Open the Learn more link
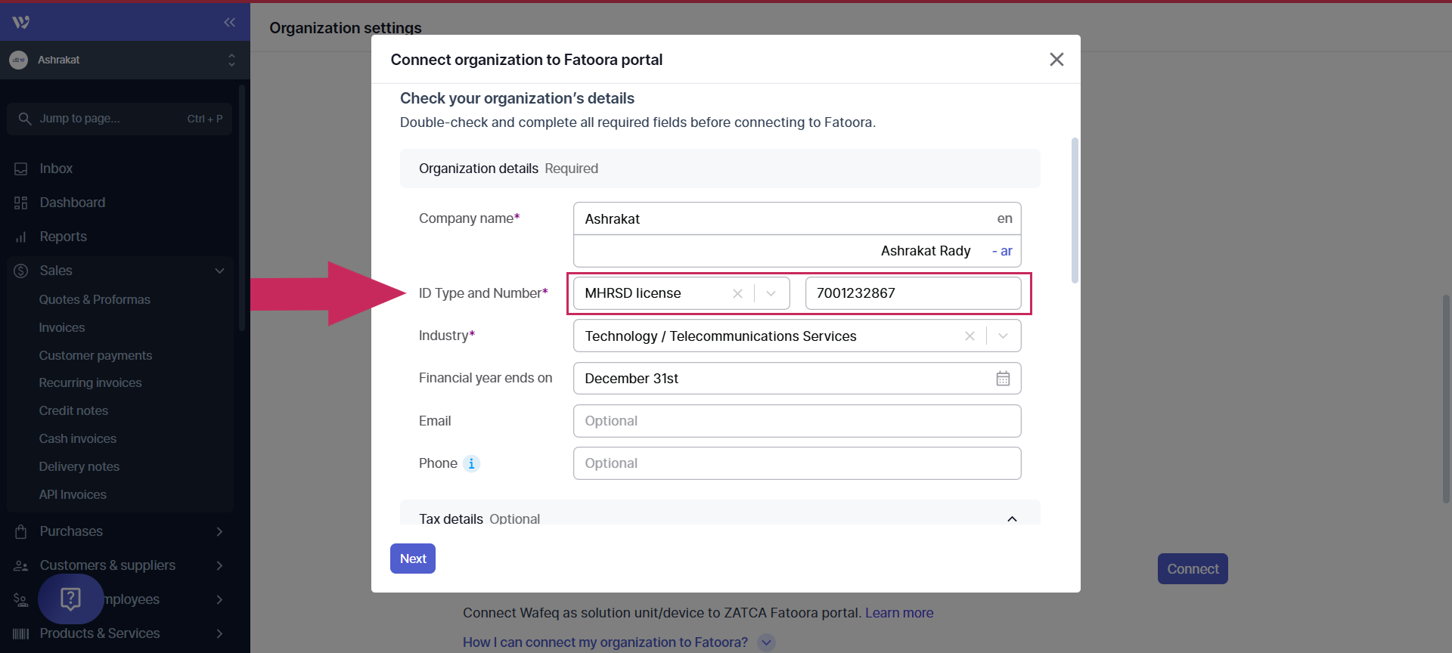 tap(899, 613)
